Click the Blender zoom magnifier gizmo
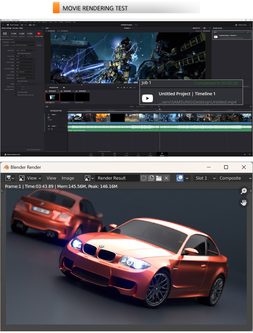Image resolution: width=253 pixels, height=333 pixels. pos(244,191)
